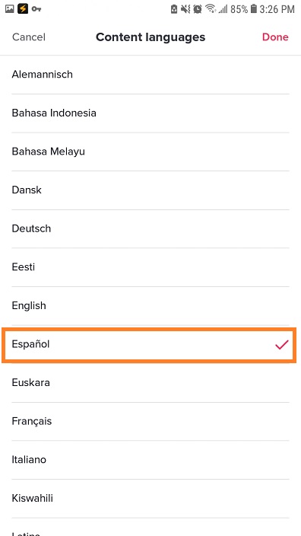This screenshot has height=536, width=301.
Task: Choose Kiswahili language entry
Action: tap(150, 499)
